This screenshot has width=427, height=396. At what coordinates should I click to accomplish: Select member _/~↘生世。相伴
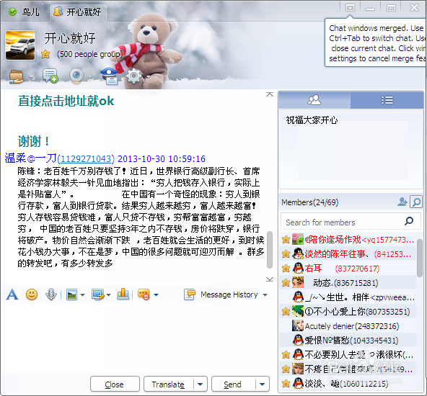pos(348,297)
